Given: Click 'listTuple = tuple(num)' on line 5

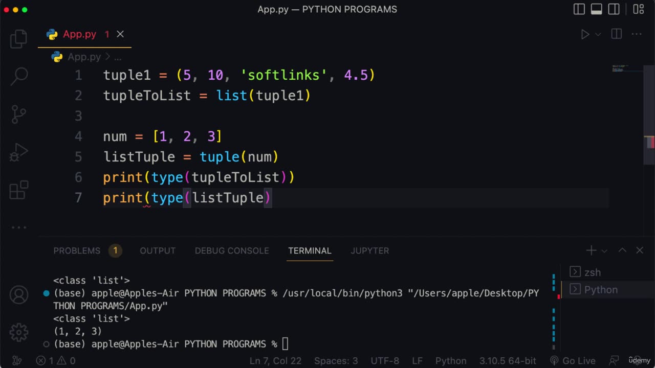Looking at the screenshot, I should click(191, 157).
